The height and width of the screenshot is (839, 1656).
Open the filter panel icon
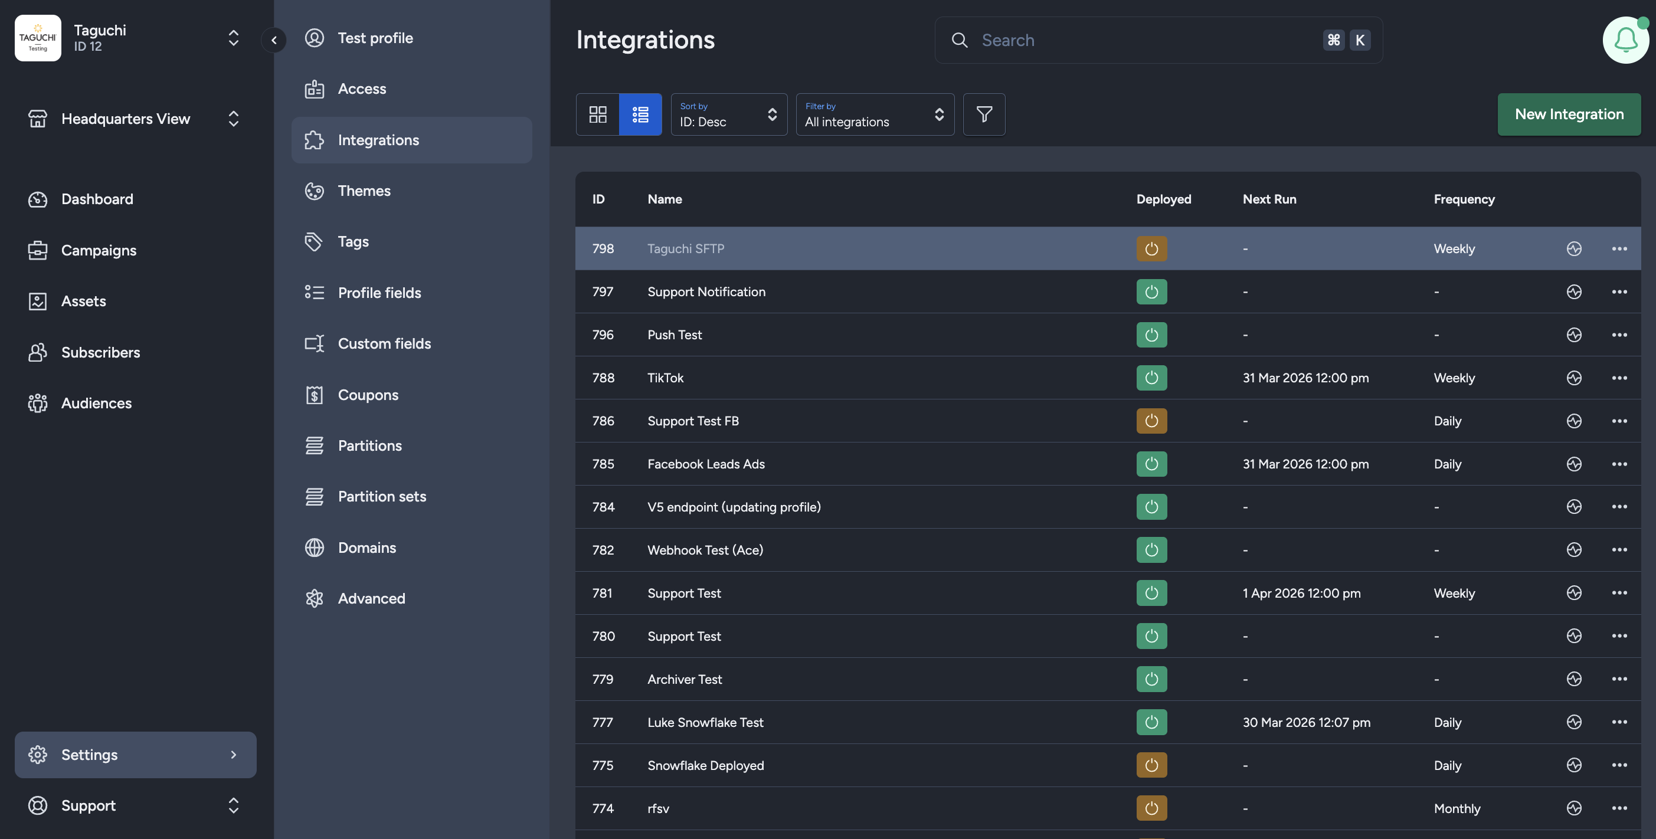pyautogui.click(x=984, y=114)
